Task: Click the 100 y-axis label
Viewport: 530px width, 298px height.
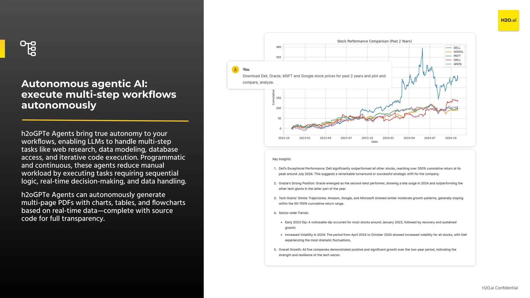Action: (x=278, y=108)
